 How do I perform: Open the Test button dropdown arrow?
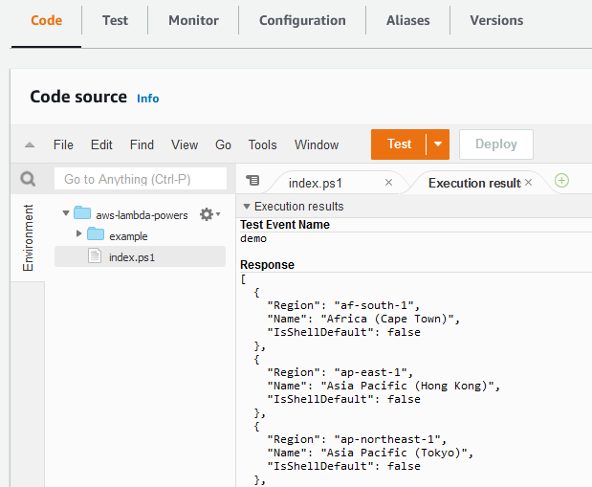438,144
